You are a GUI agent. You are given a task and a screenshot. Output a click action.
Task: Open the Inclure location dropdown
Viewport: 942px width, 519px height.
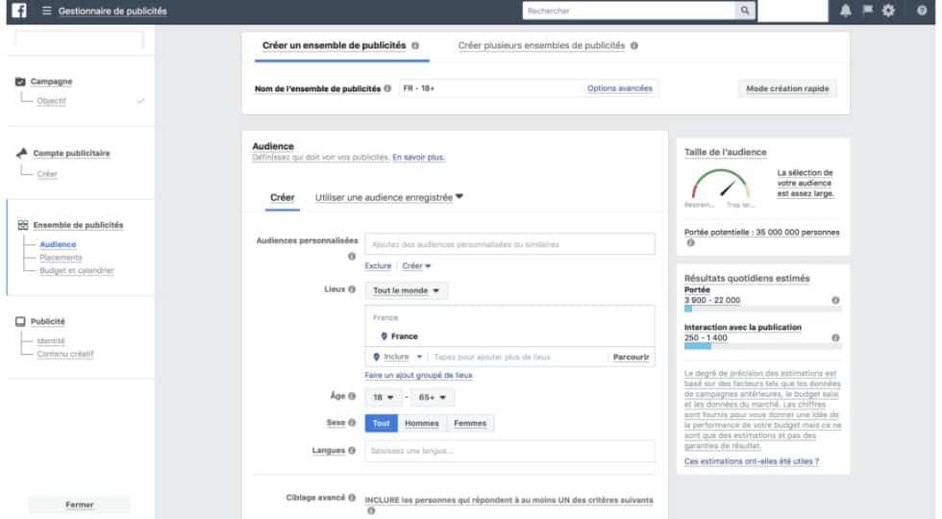point(397,357)
